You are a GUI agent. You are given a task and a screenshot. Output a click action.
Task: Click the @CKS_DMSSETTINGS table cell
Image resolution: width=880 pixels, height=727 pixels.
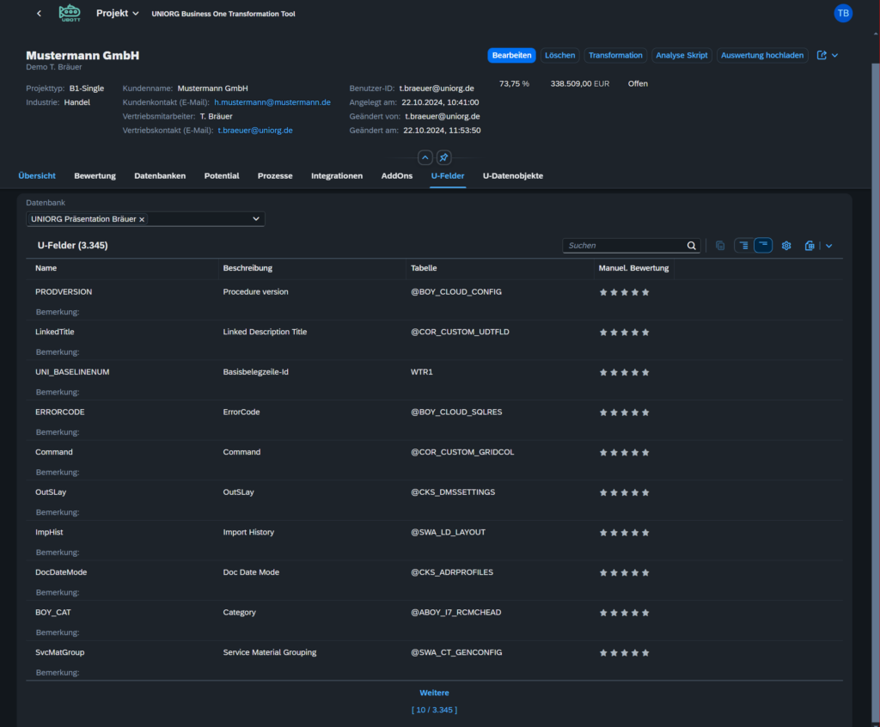click(453, 492)
